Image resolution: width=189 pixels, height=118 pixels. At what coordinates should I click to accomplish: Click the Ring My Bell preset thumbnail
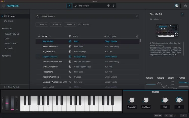(167, 31)
